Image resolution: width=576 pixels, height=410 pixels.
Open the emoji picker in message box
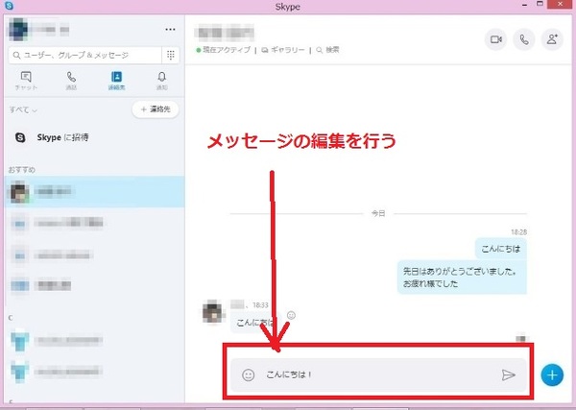click(x=249, y=374)
